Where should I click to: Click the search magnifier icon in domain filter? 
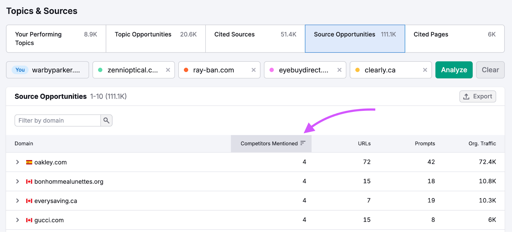click(x=106, y=120)
